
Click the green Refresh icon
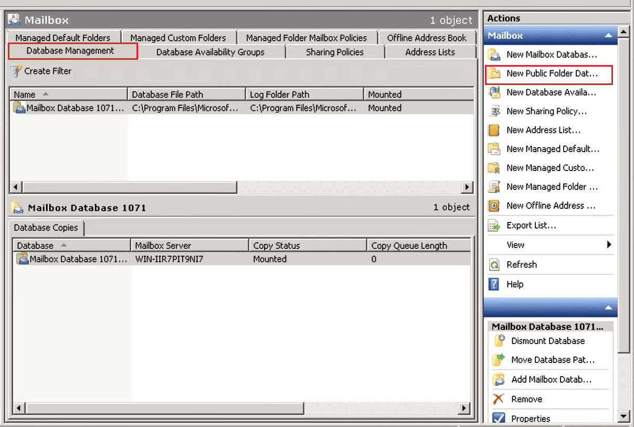[494, 265]
